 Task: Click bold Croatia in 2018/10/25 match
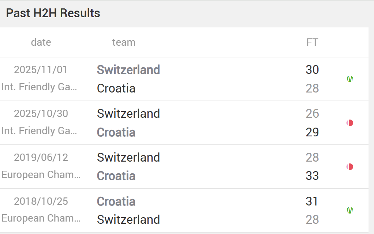pyautogui.click(x=116, y=201)
